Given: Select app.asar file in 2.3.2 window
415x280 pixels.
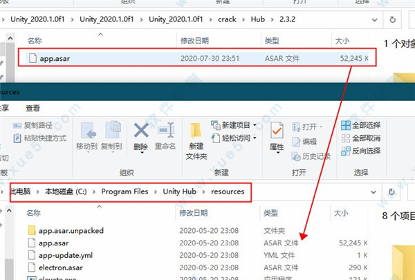Looking at the screenshot, I should tap(197, 58).
